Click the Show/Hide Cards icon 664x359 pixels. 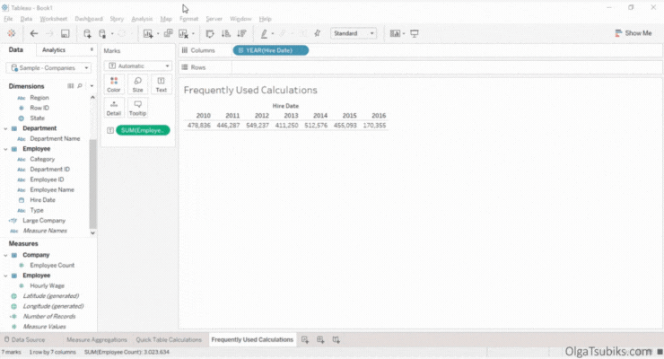[395, 33]
